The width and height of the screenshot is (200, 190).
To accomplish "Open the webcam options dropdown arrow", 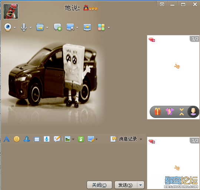I will [x=15, y=27].
